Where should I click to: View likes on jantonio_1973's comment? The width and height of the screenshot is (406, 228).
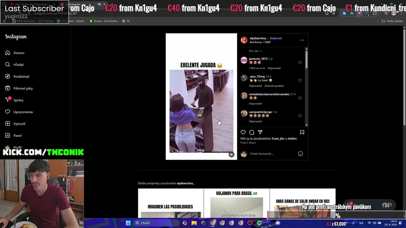[257, 68]
